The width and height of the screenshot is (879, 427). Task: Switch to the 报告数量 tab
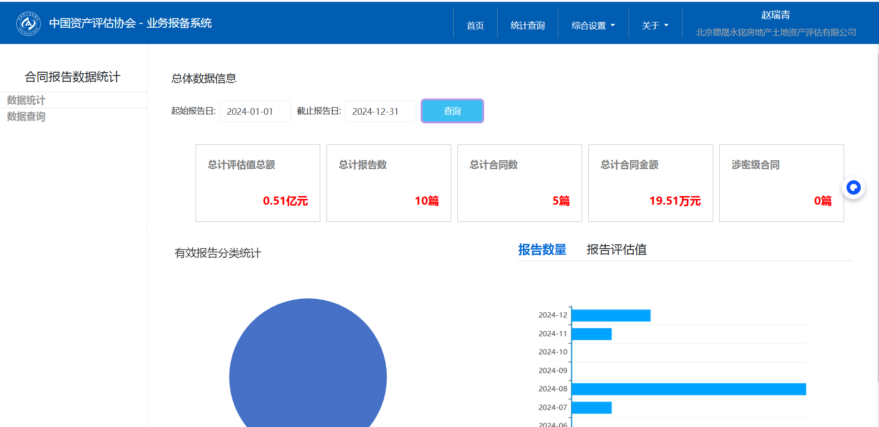pyautogui.click(x=542, y=250)
